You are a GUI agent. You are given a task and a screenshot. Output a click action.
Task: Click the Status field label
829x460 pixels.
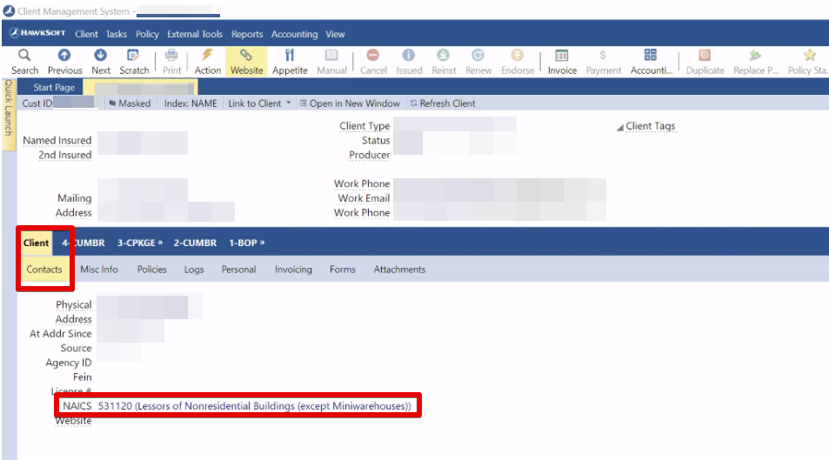(x=376, y=140)
